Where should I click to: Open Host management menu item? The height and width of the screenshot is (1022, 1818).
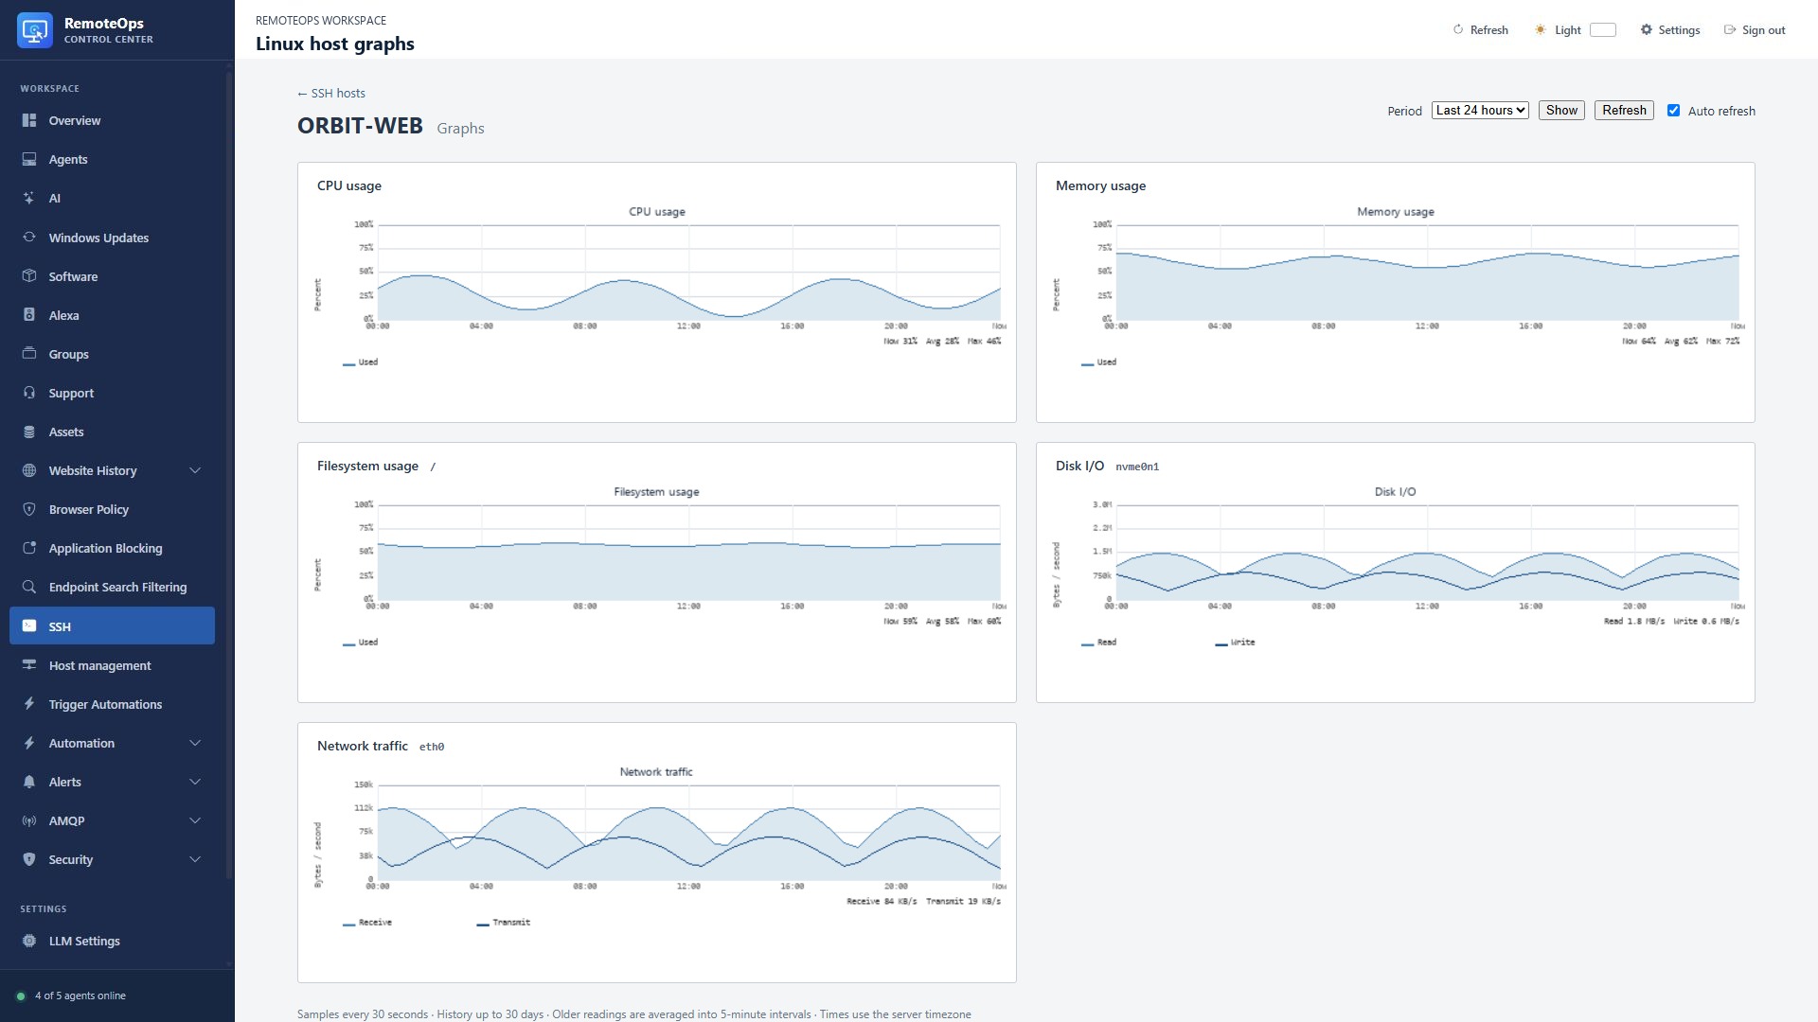tap(112, 665)
